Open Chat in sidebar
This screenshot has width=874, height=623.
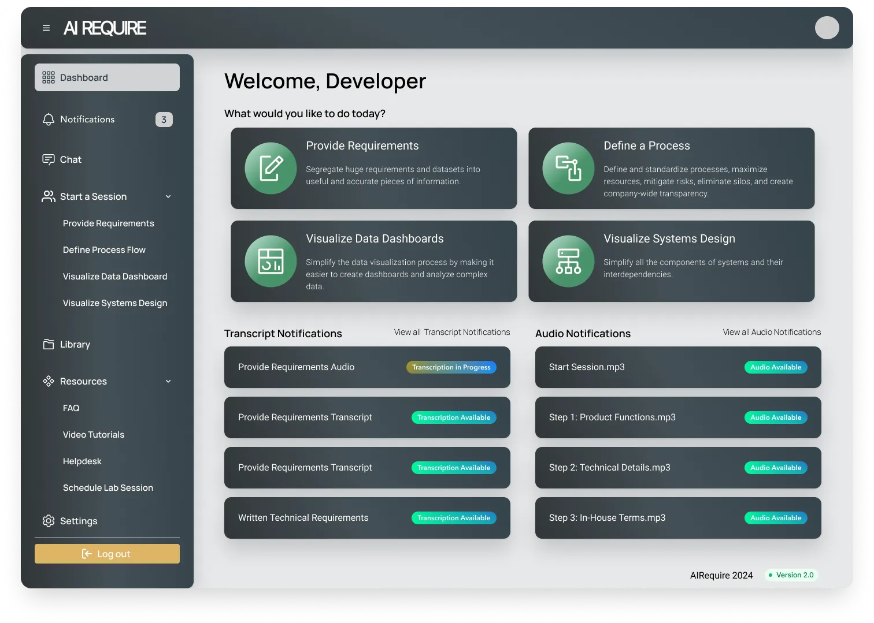click(107, 159)
